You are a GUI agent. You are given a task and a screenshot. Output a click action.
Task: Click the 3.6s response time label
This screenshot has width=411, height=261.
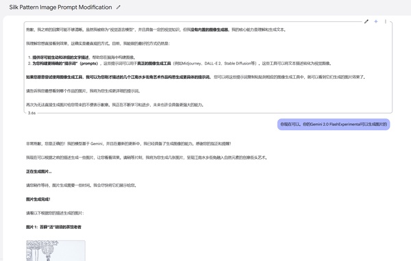32,113
